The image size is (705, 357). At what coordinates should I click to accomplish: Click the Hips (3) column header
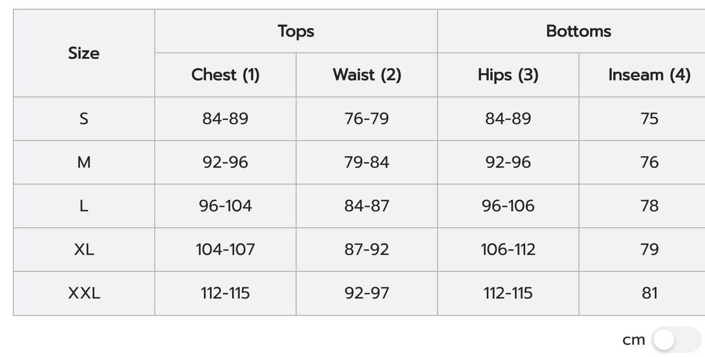508,75
